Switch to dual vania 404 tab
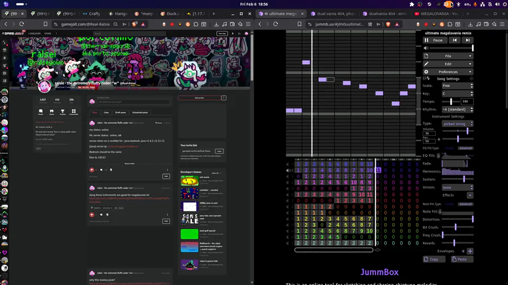 click(334, 14)
